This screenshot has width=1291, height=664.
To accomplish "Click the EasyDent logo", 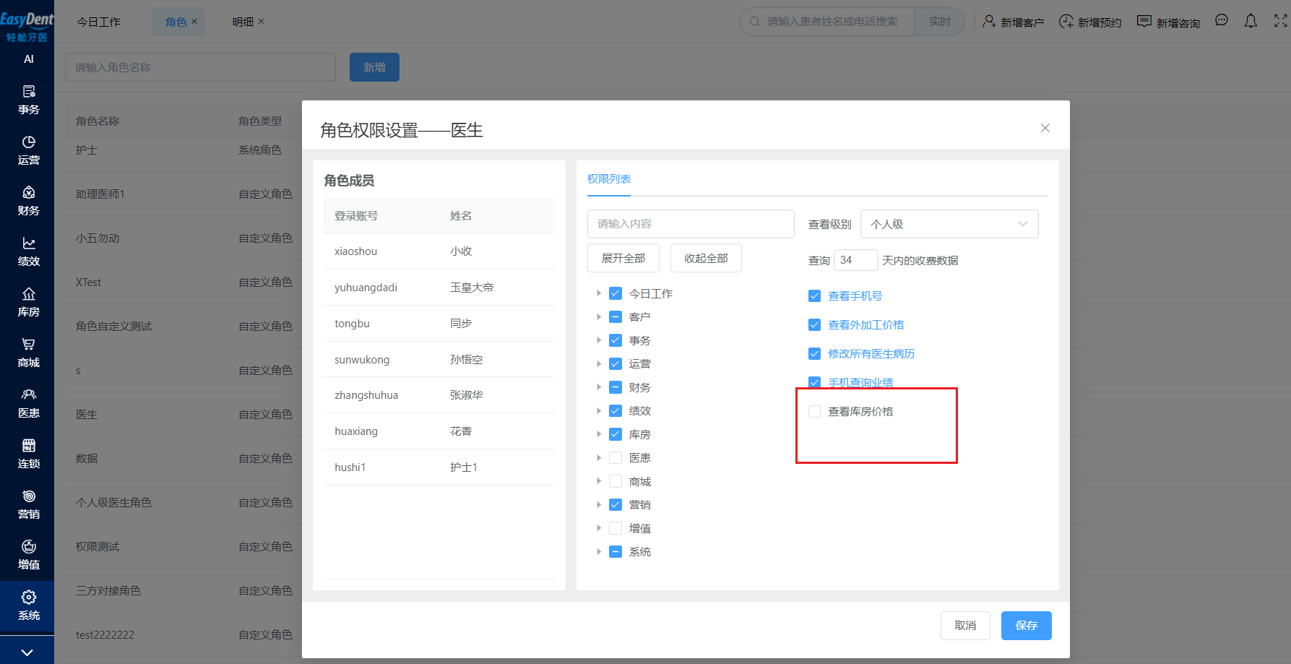I will tap(27, 26).
